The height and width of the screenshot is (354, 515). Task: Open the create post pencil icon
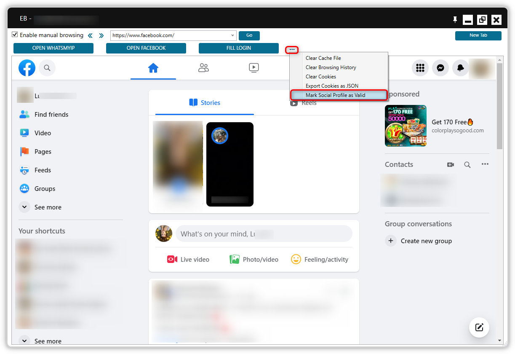coord(479,327)
